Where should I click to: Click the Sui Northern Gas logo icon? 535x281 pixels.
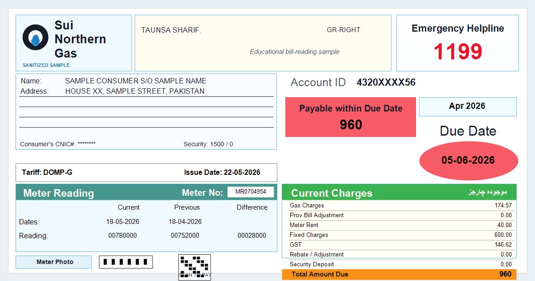[x=35, y=37]
